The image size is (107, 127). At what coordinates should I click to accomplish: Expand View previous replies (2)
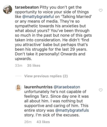(x=46, y=76)
